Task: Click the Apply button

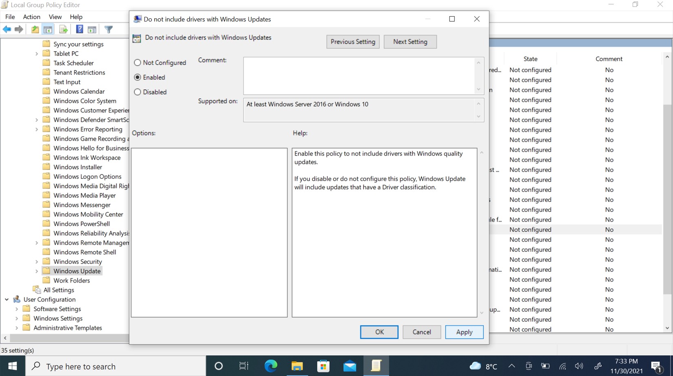Action: tap(464, 332)
